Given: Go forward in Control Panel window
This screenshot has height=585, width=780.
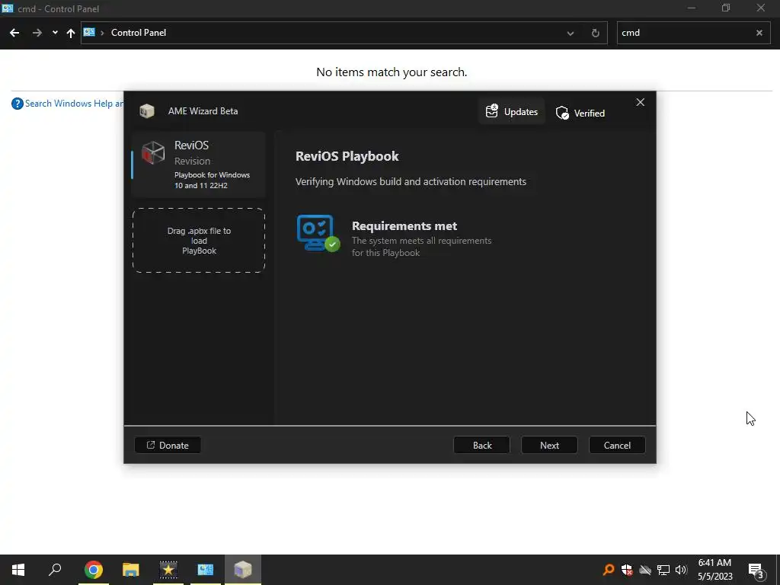Looking at the screenshot, I should 37,33.
